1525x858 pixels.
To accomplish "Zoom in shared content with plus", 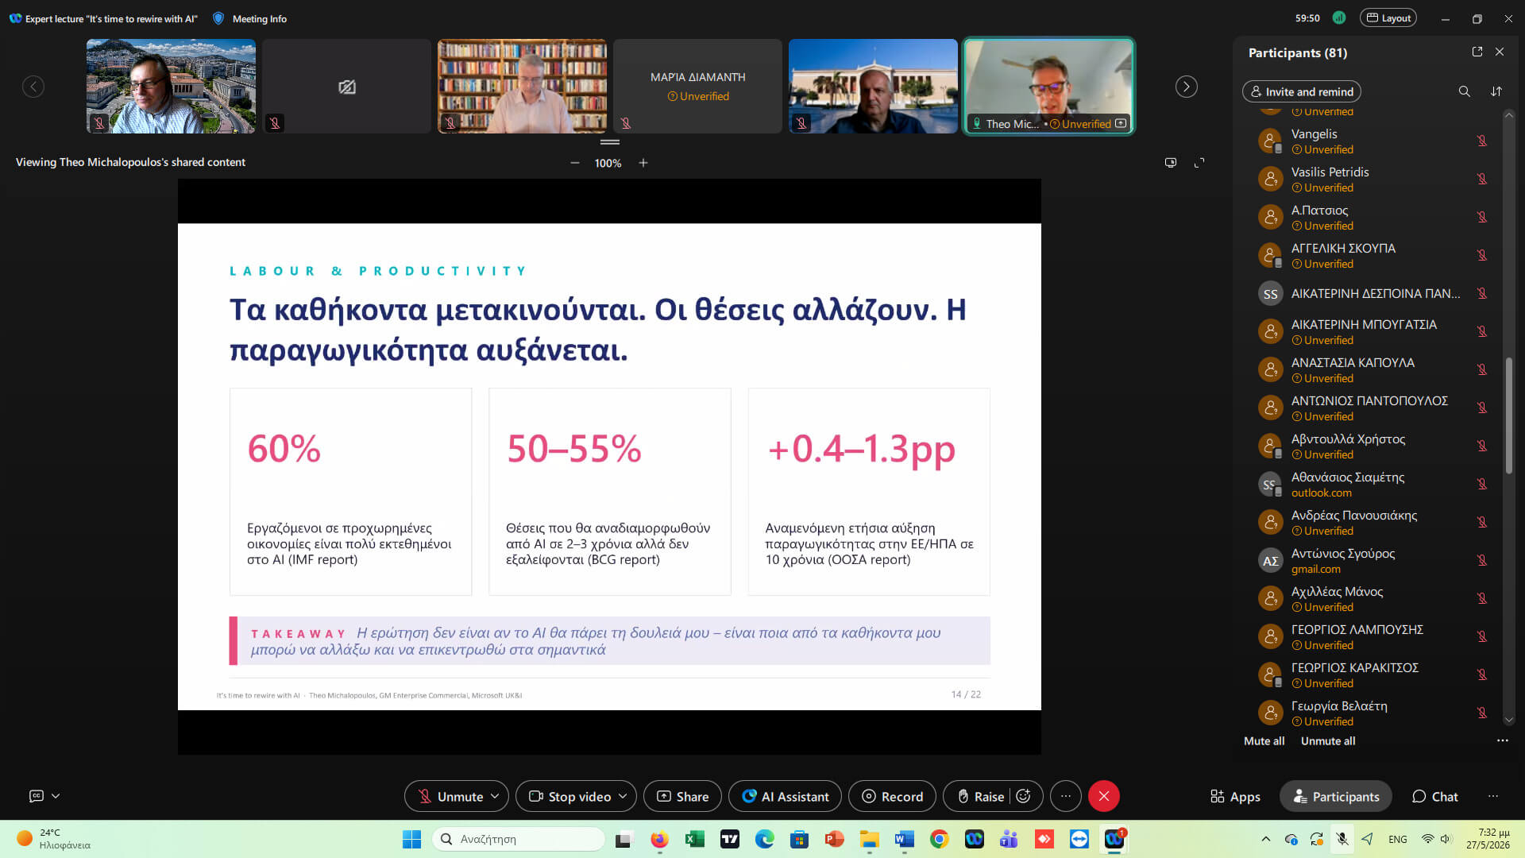I will coord(643,163).
